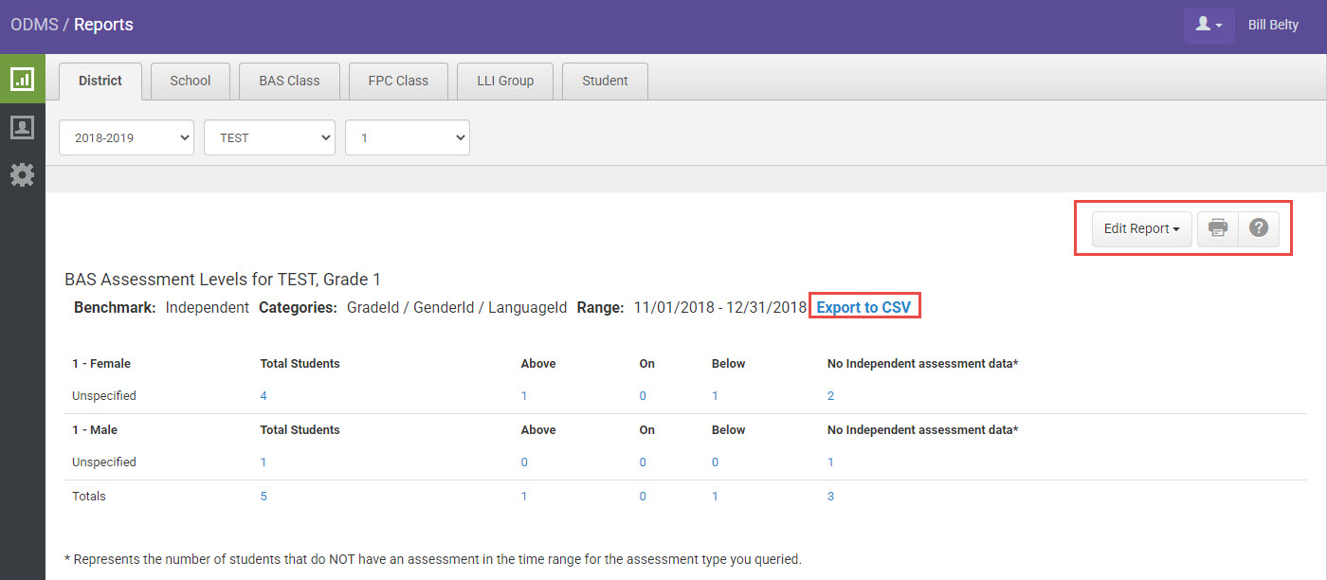The width and height of the screenshot is (1327, 580).
Task: Export the report to CSV
Action: (863, 305)
